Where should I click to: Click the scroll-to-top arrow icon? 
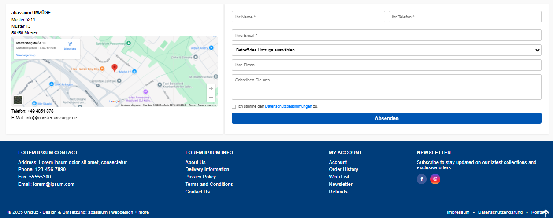pos(546,213)
